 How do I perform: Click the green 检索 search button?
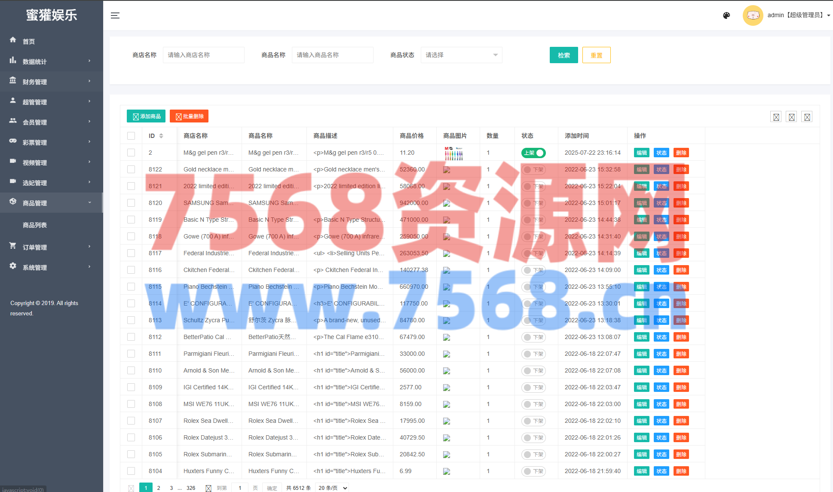click(x=563, y=55)
